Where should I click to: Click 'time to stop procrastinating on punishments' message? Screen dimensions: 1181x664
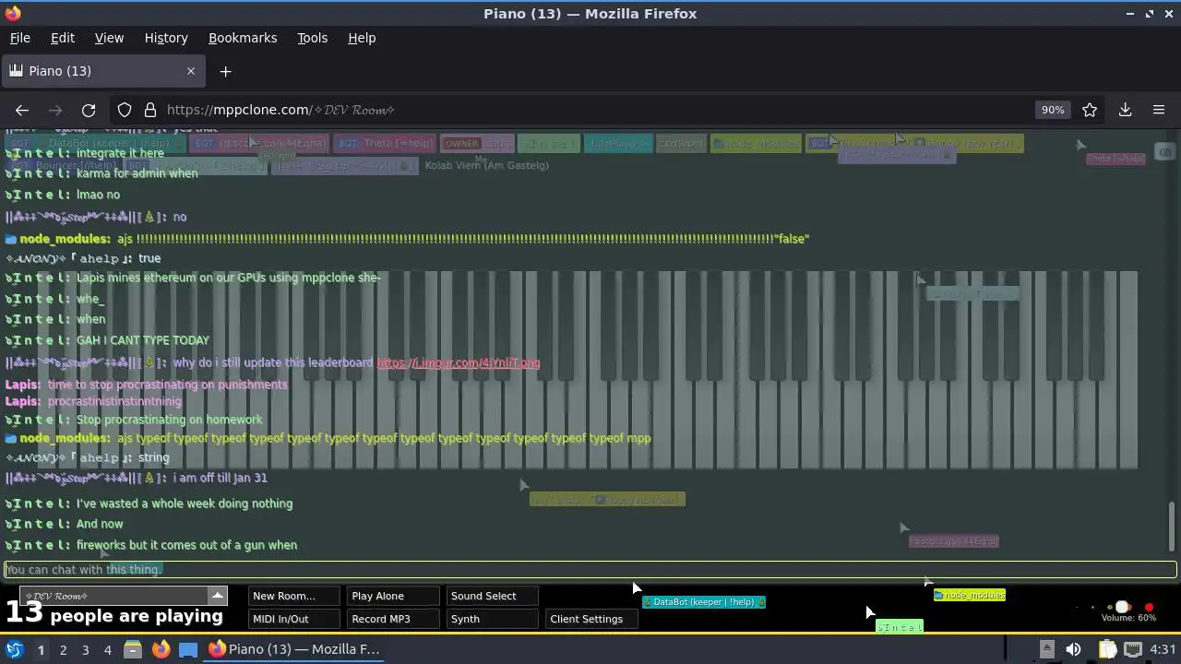click(167, 385)
